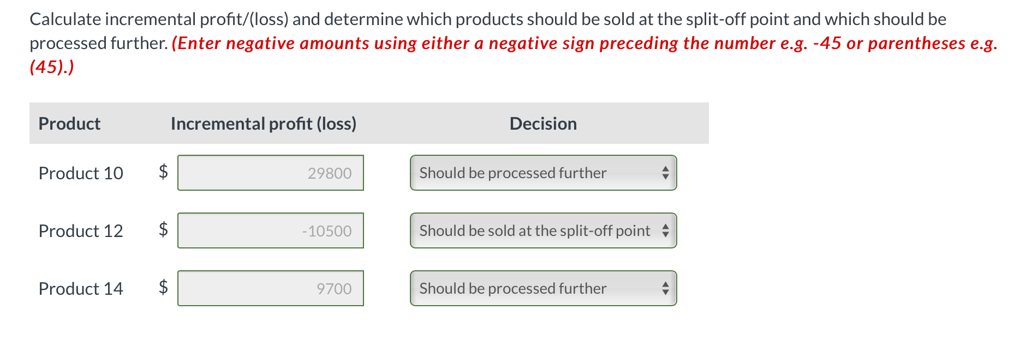Viewport: 1026px width, 340px height.
Task: Click the Product 12 row label
Action: [80, 230]
